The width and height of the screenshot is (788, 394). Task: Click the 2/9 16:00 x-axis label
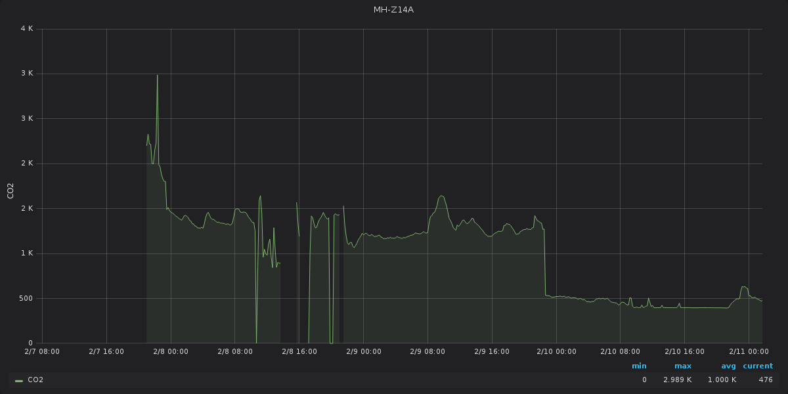(x=492, y=351)
